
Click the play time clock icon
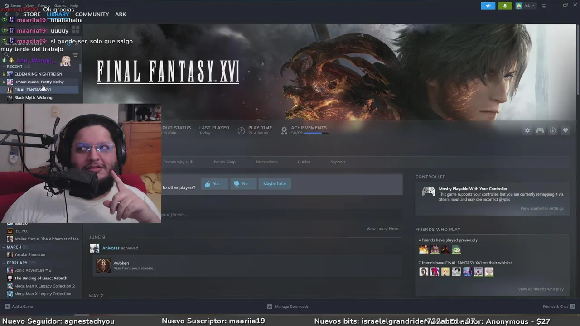tap(241, 130)
